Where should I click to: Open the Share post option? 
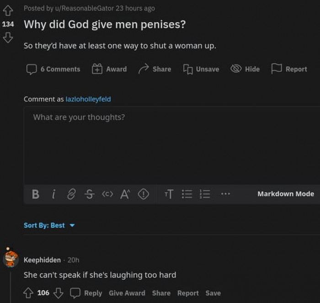click(x=155, y=69)
